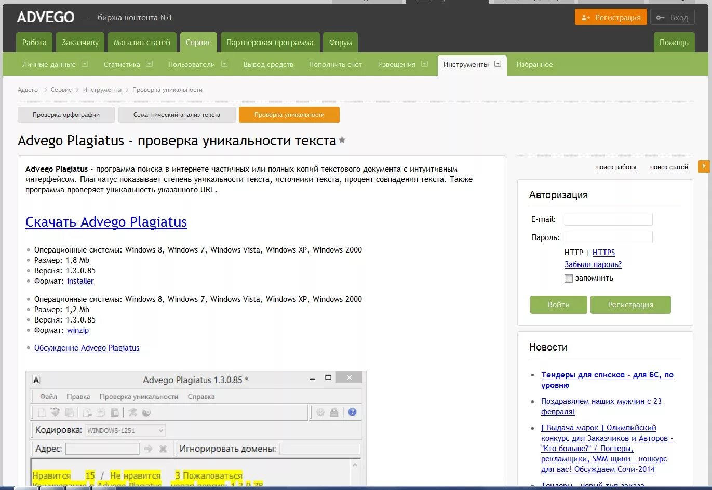Viewport: 712px width, 490px height.
Task: Open the news link about 23 февраля
Action: coord(601,407)
